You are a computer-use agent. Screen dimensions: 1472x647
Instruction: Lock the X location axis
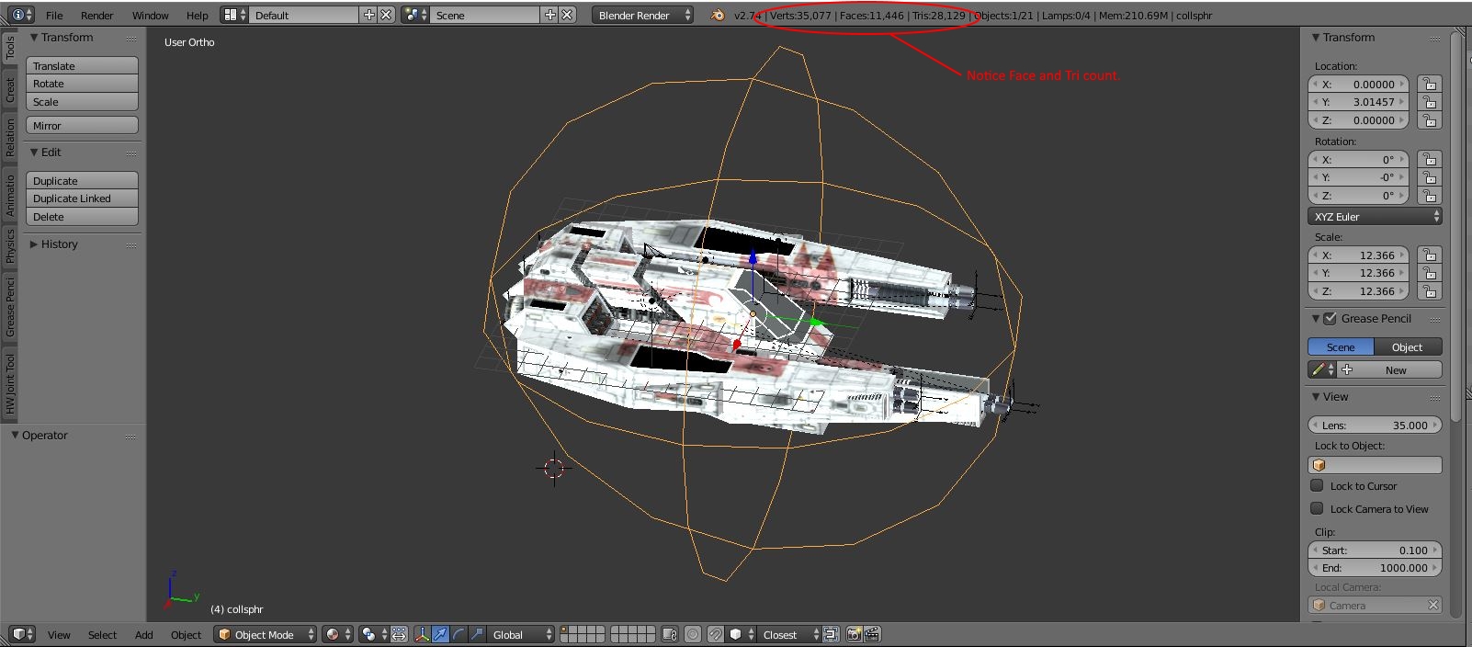(x=1429, y=84)
